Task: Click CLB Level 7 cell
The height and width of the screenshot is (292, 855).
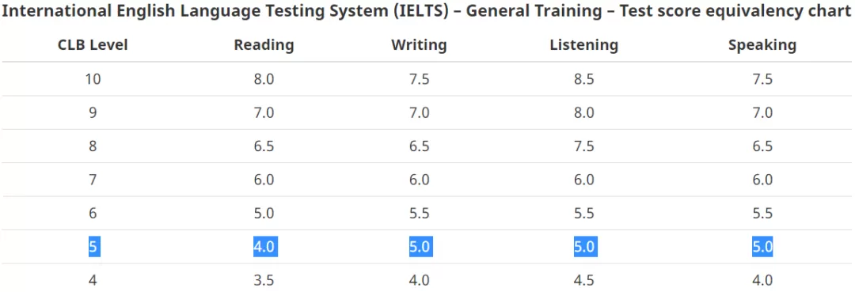Action: (x=93, y=180)
